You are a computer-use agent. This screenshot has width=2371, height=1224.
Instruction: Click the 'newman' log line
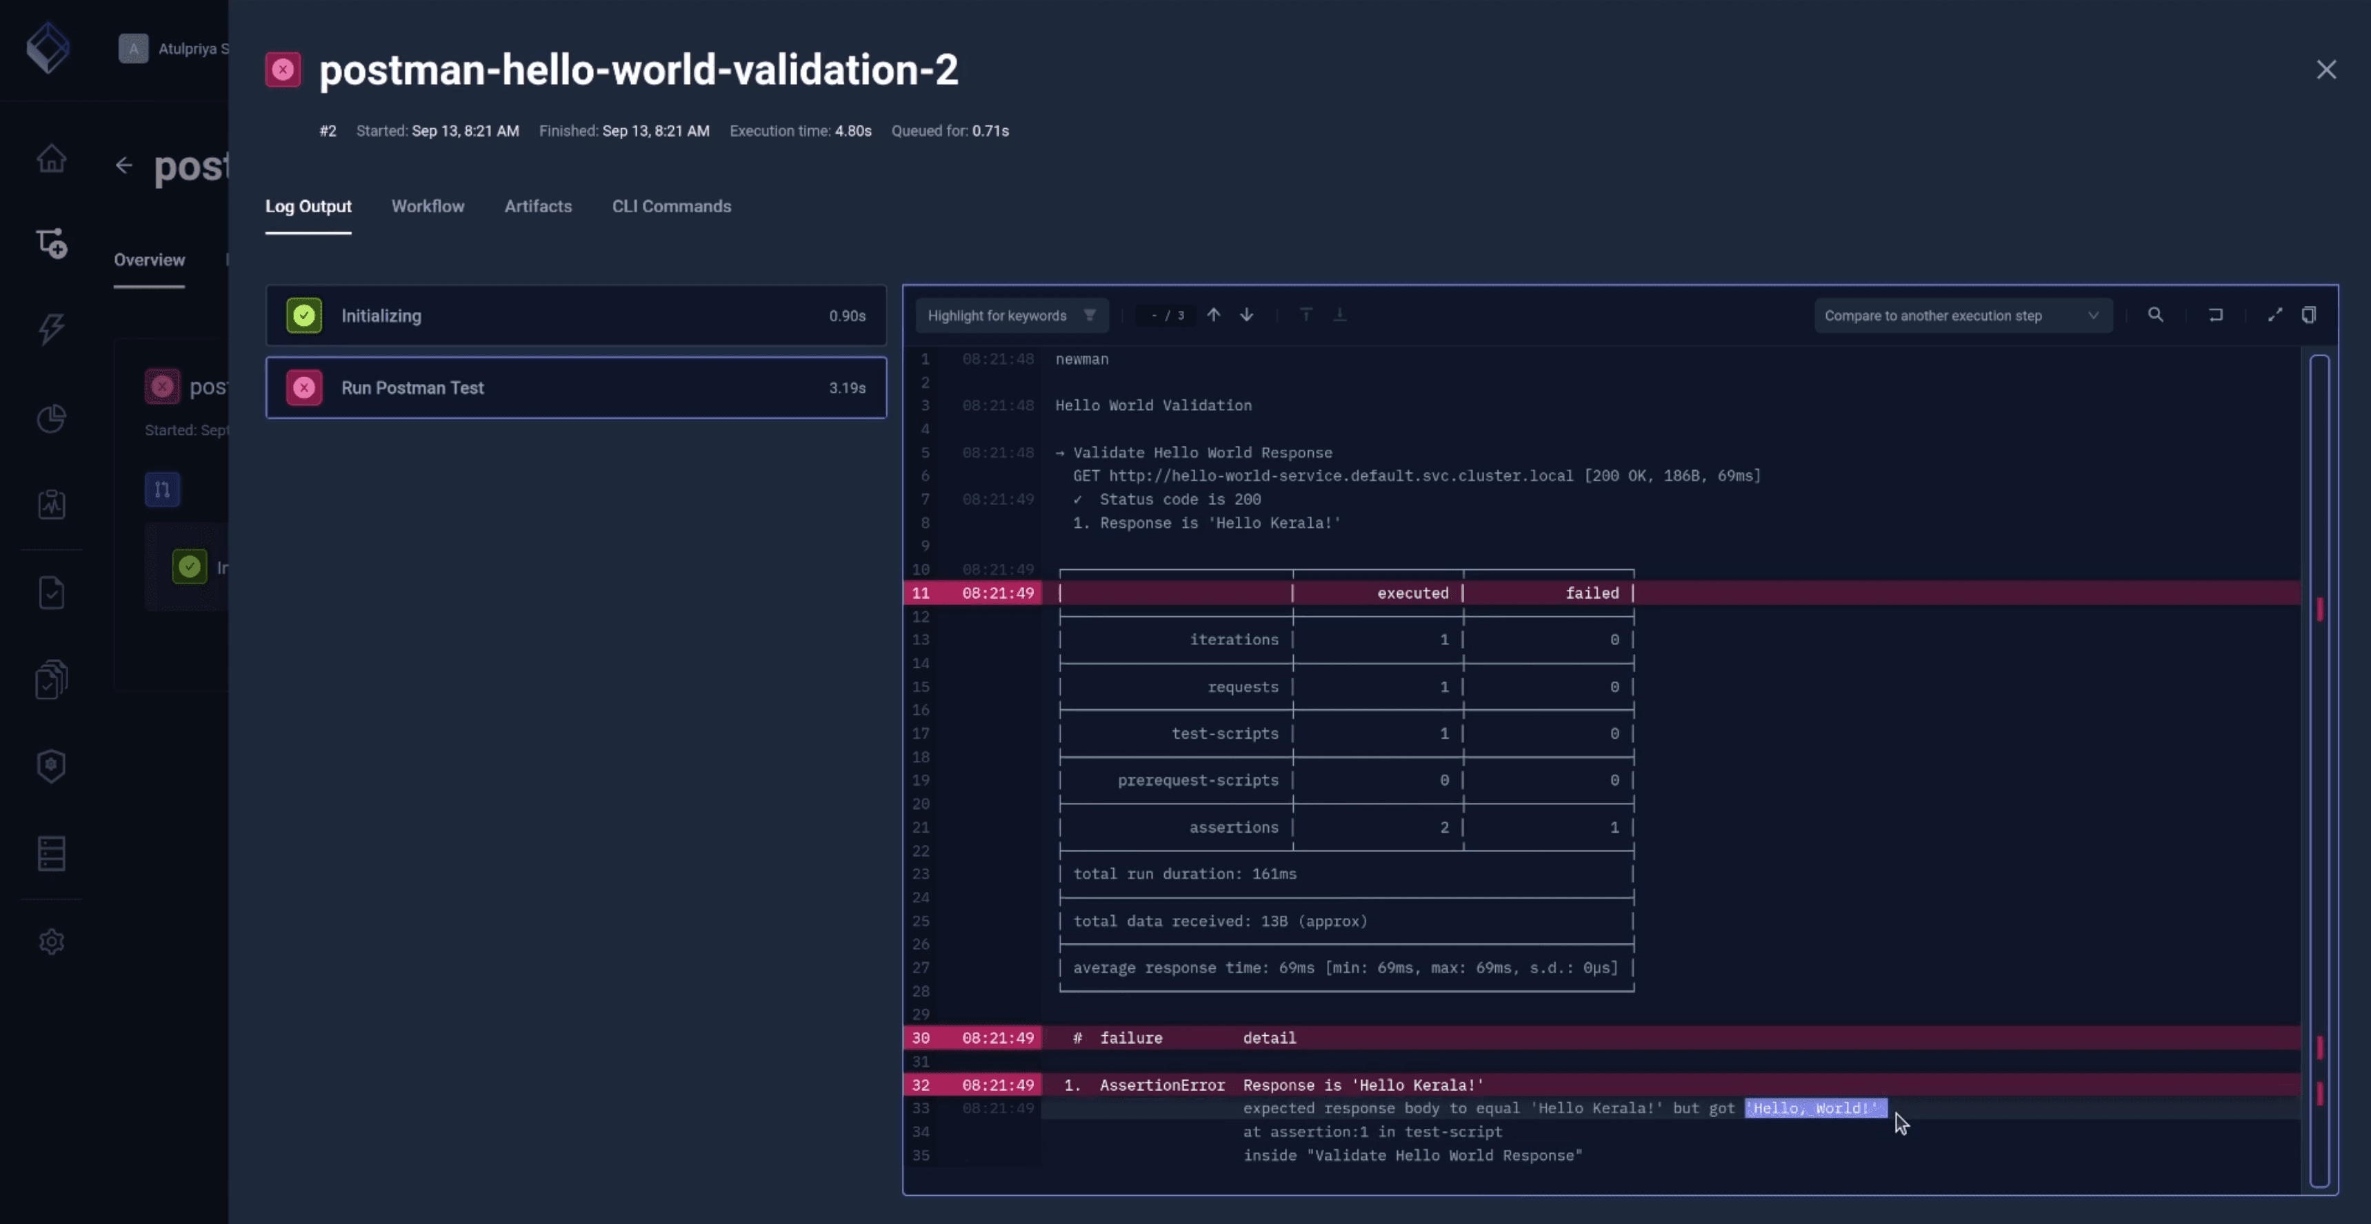[x=1081, y=358]
